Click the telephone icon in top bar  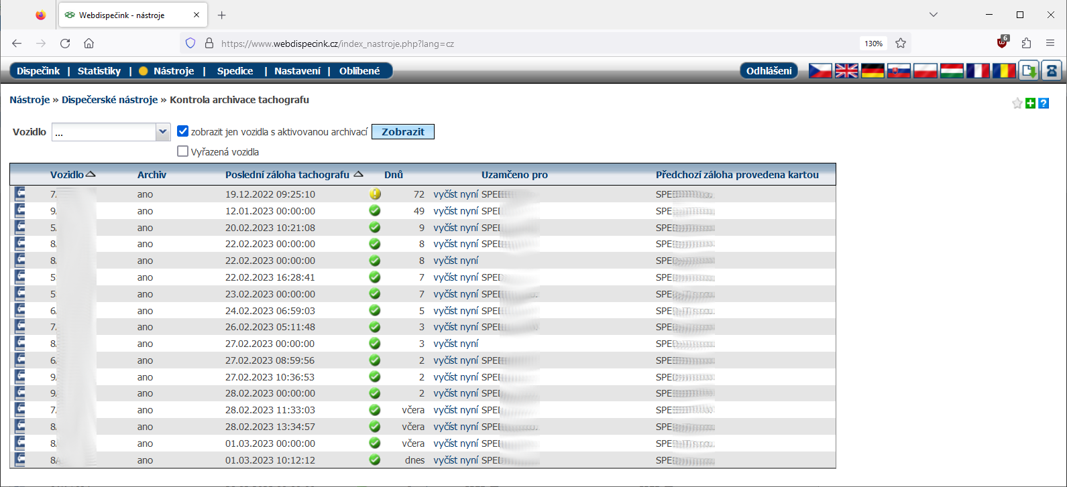[1052, 70]
